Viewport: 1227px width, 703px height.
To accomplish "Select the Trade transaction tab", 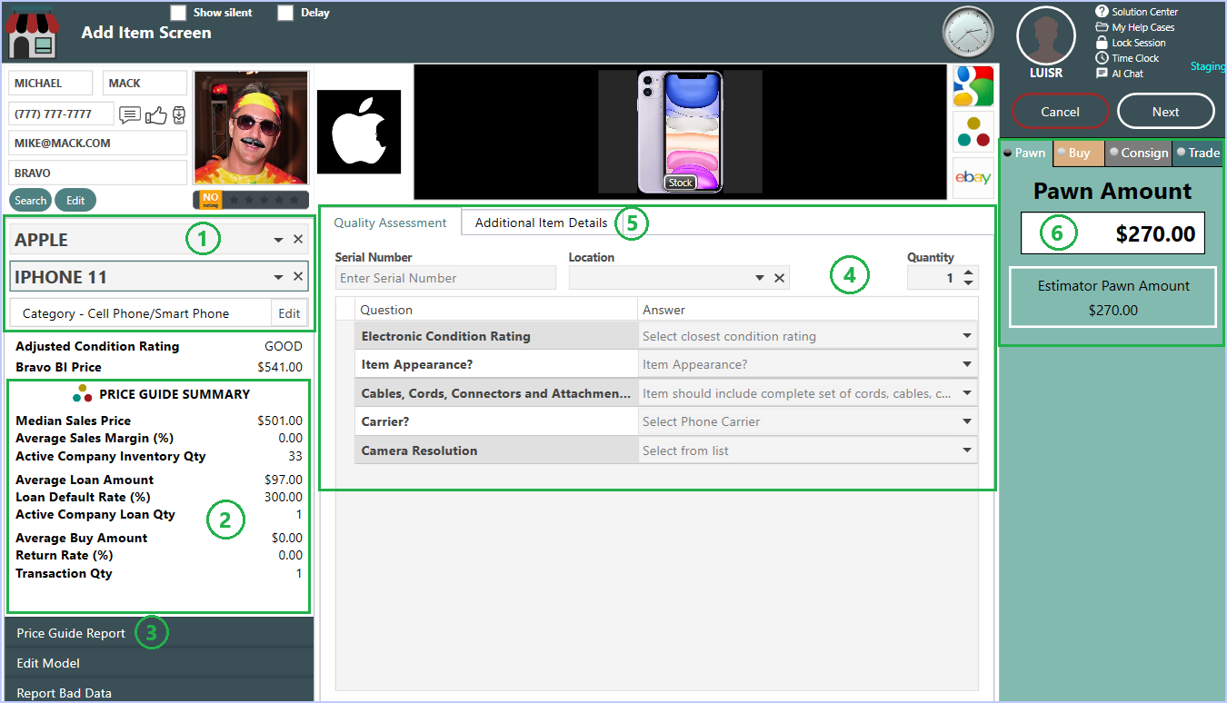I will (1198, 153).
